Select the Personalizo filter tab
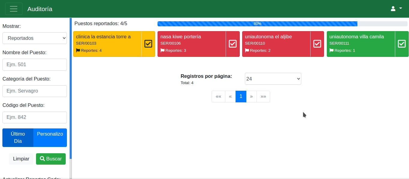 click(50, 138)
